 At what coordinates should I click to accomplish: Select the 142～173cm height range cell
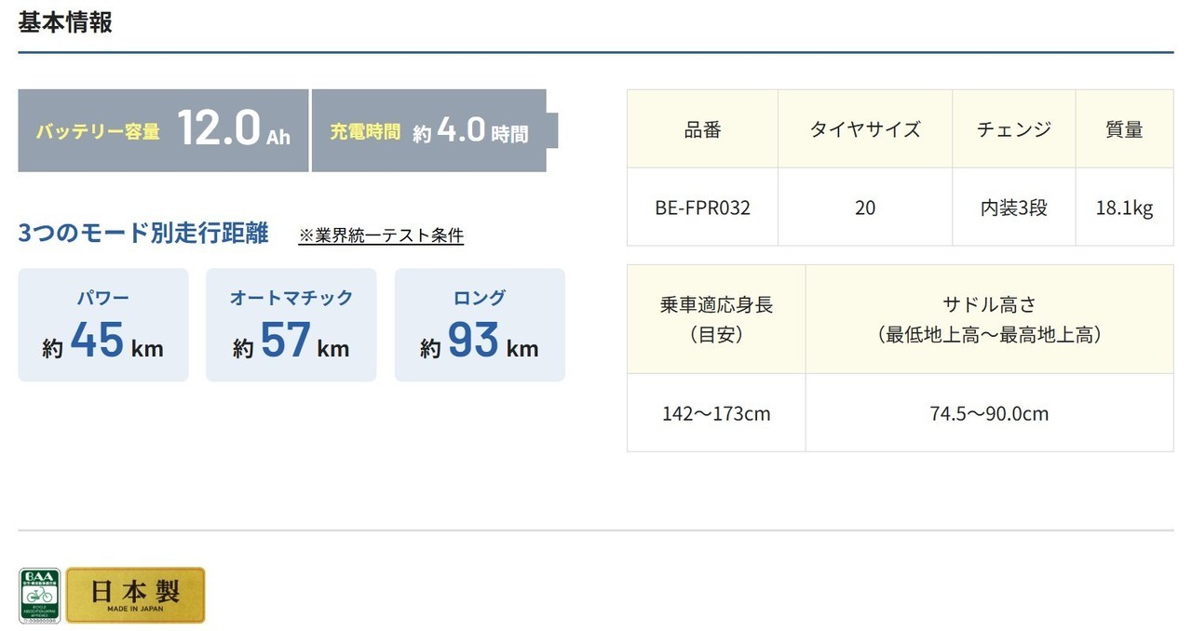pos(717,413)
